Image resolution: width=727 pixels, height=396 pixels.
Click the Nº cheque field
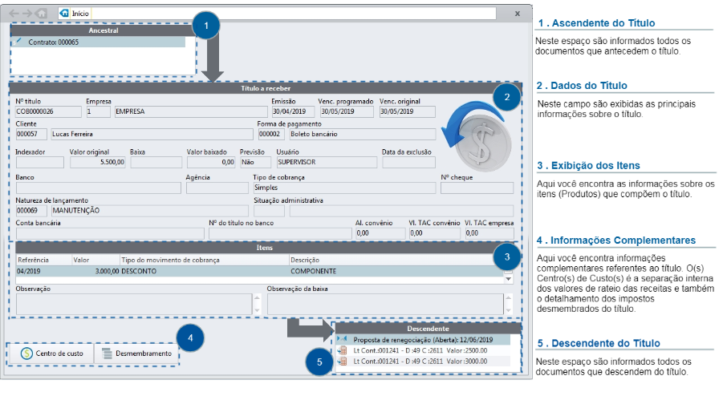click(x=477, y=188)
